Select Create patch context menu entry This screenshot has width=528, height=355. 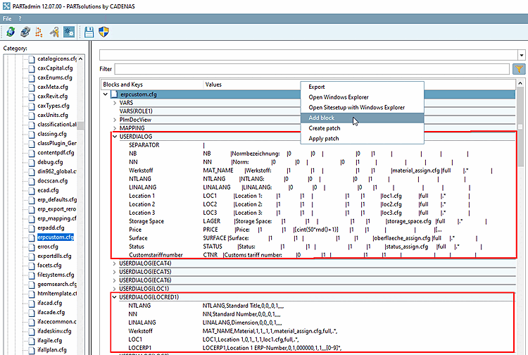pyautogui.click(x=325, y=129)
